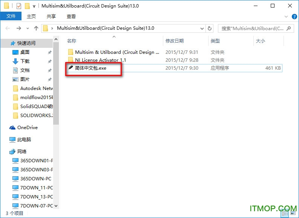
Task: Open 下载 in quick access
Action: click(25, 61)
